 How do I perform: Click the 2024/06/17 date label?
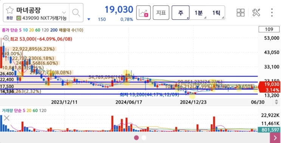pos(129,102)
